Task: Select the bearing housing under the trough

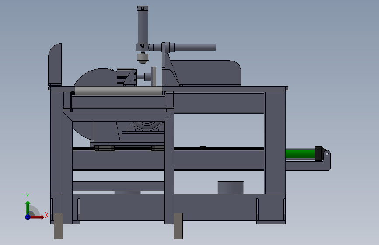Action: pos(147,126)
